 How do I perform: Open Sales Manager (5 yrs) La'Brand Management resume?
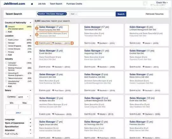pos(141,27)
